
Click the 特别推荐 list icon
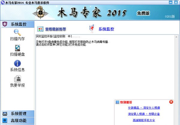tap(117, 102)
